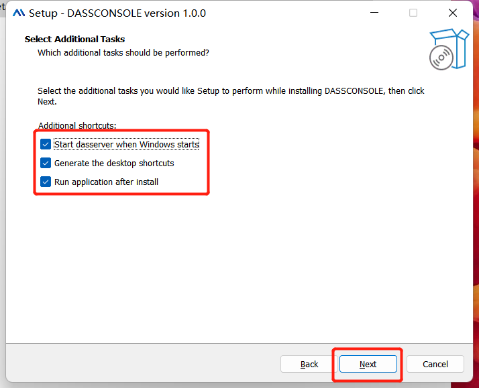This screenshot has width=479, height=388.
Task: Cancel the DASSCONSOLE setup
Action: [x=435, y=364]
